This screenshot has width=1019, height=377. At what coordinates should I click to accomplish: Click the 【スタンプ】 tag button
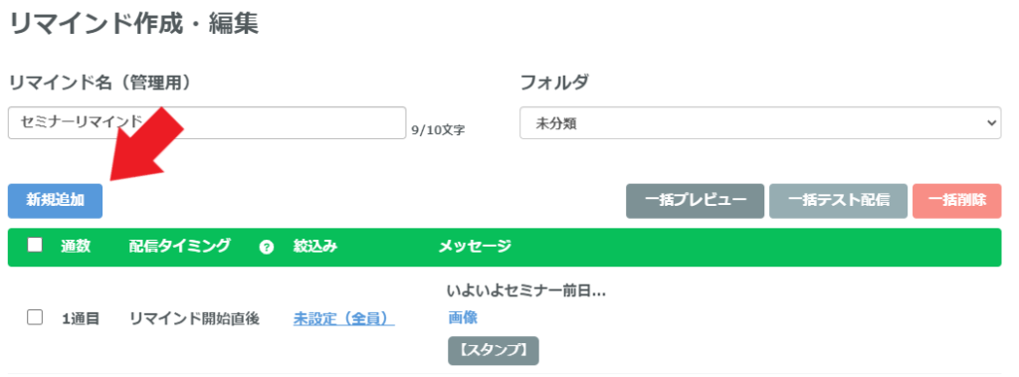(x=494, y=350)
